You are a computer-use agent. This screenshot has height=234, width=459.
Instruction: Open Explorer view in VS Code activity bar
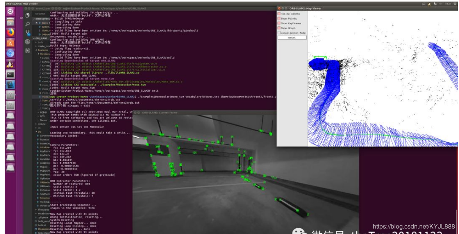[x=27, y=15]
